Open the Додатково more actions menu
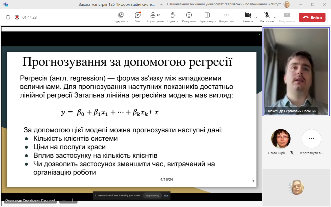 click(226, 17)
